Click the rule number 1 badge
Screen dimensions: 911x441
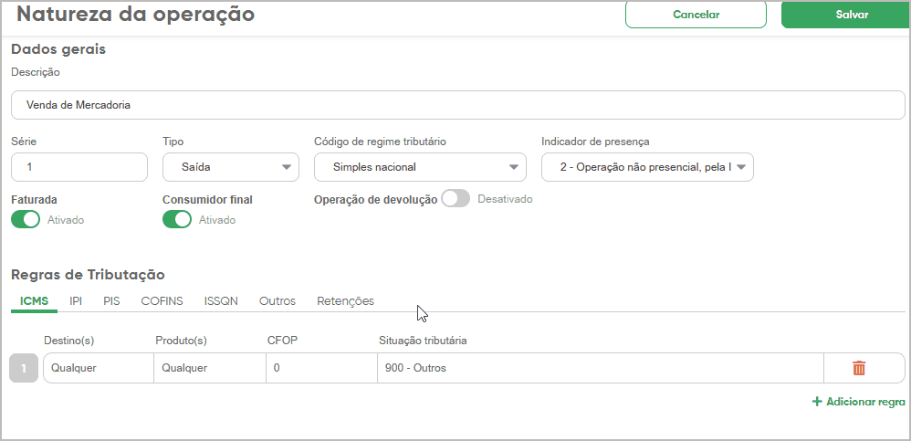(x=24, y=368)
